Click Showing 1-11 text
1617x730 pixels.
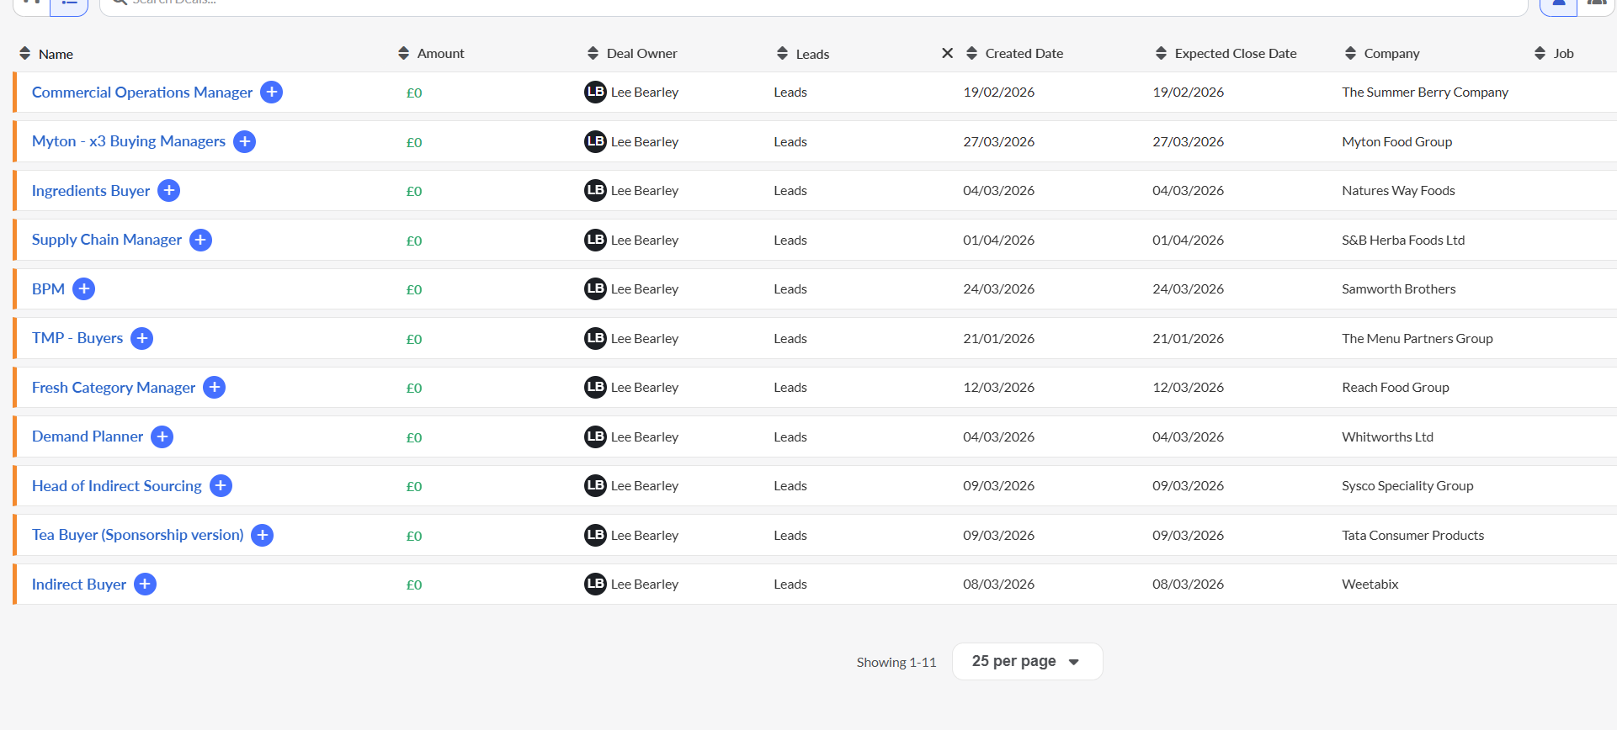pyautogui.click(x=896, y=663)
